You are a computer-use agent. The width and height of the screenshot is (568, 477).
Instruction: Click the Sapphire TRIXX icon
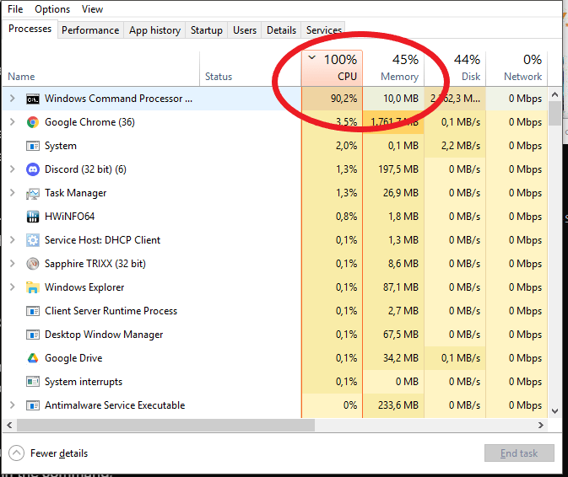point(33,264)
